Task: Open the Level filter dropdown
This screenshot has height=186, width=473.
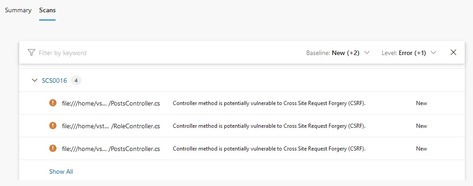Action: [x=409, y=53]
